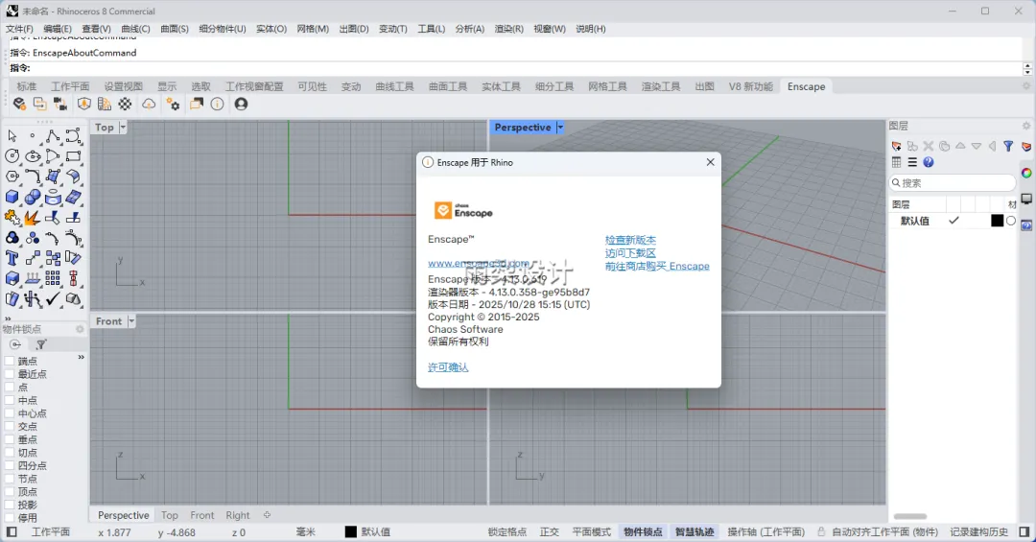Switch to the V8 新功能 toolbar tab

[x=750, y=86]
